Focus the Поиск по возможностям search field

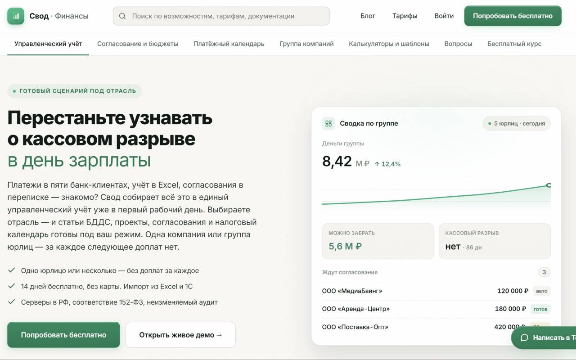(x=221, y=16)
